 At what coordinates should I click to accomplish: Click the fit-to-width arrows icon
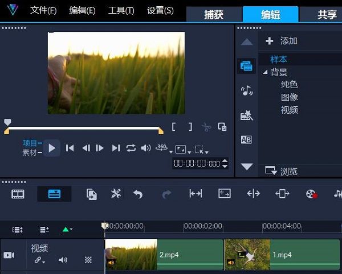click(196, 193)
